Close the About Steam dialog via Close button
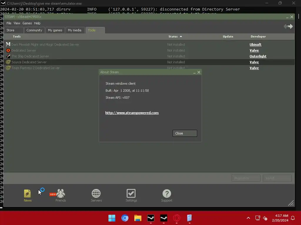301x225 pixels. point(185,133)
